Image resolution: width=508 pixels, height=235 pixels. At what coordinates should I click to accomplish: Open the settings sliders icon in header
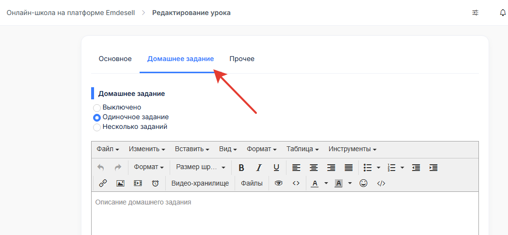pyautogui.click(x=475, y=13)
